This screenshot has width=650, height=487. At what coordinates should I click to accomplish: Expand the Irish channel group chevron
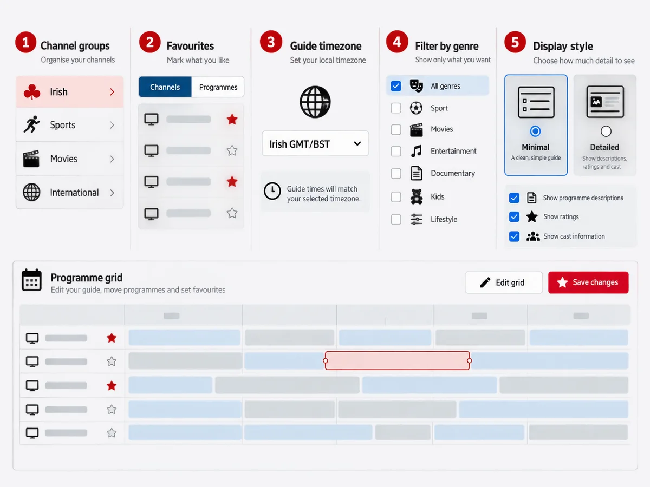tap(112, 92)
